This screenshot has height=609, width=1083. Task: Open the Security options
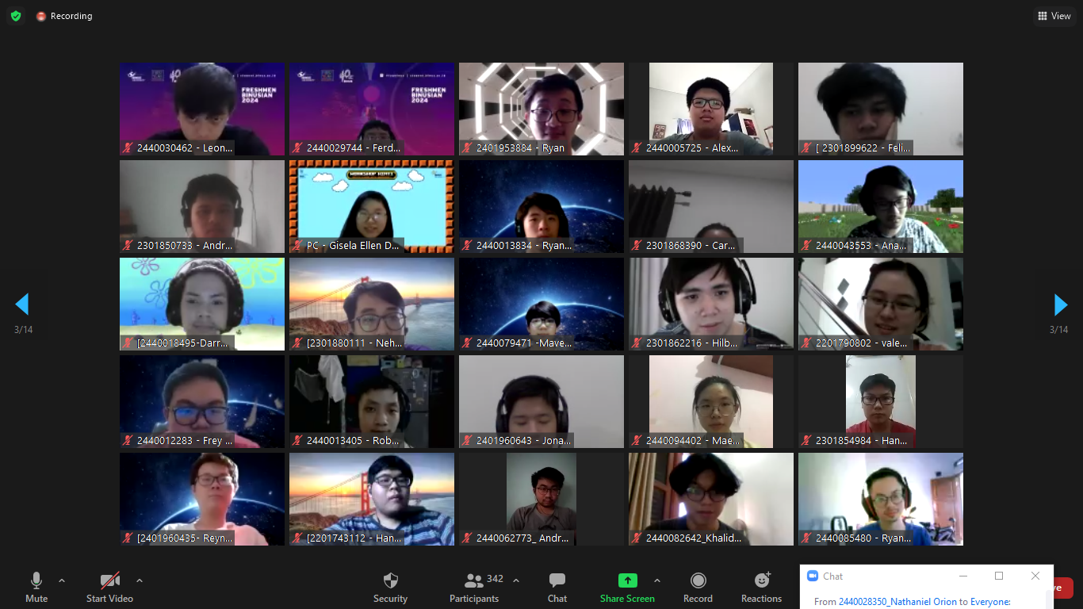(x=390, y=588)
